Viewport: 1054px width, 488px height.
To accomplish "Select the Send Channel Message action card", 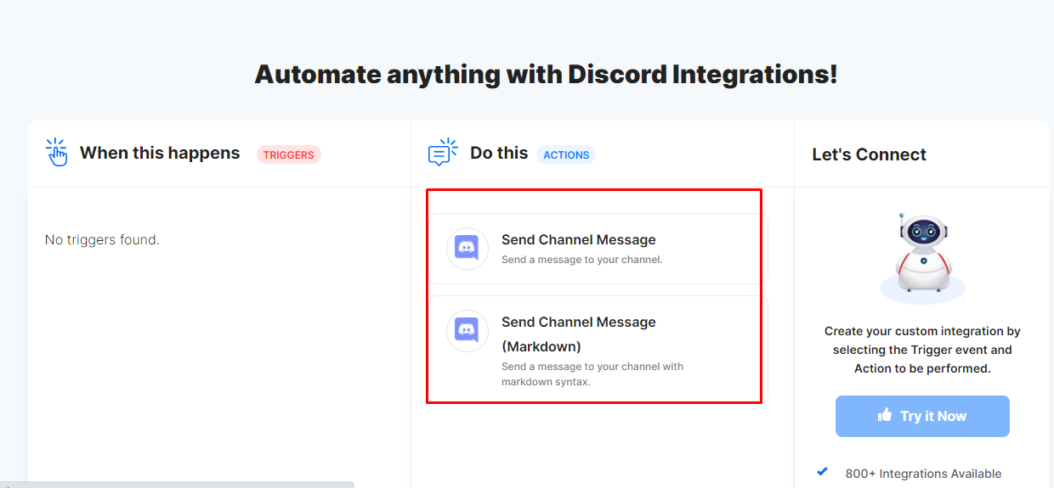I will coord(597,249).
